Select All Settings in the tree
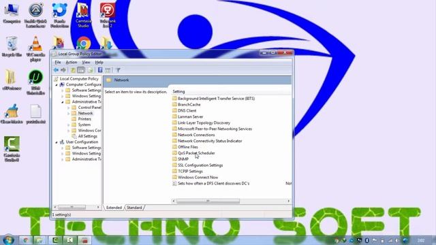Image resolution: width=436 pixels, height=245 pixels. (84, 136)
